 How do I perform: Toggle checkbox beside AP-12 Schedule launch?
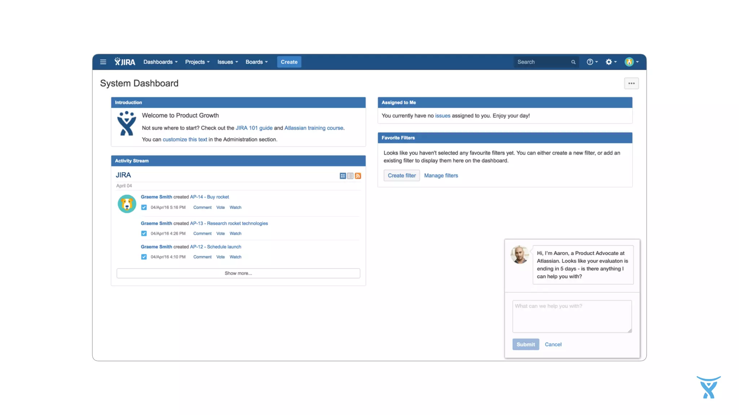144,257
